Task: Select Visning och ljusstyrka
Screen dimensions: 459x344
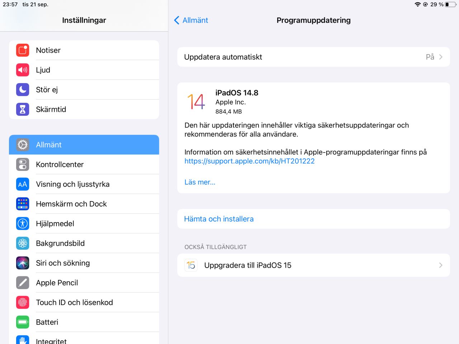Action: (x=84, y=184)
